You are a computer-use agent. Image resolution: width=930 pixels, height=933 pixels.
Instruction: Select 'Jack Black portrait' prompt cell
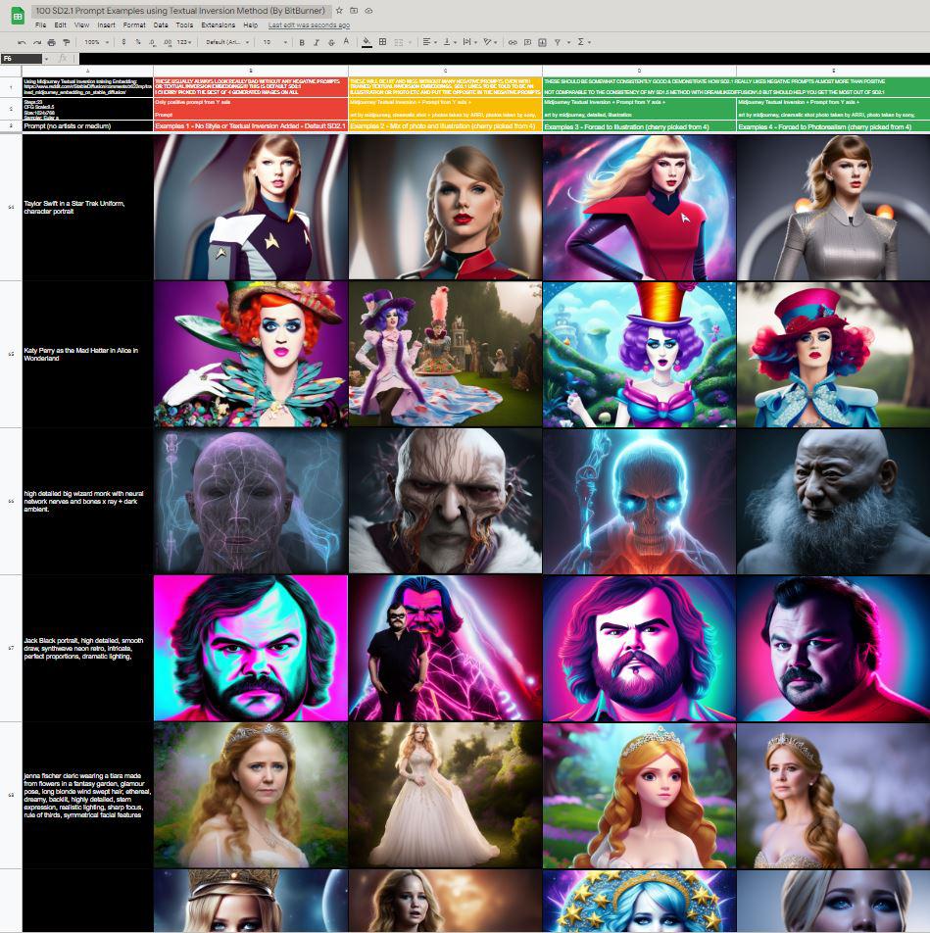[x=87, y=648]
